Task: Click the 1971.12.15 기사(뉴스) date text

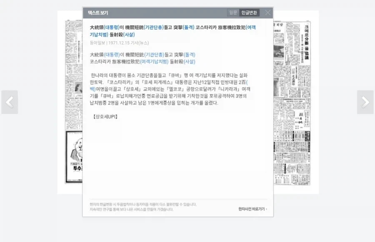Action: pyautogui.click(x=128, y=43)
